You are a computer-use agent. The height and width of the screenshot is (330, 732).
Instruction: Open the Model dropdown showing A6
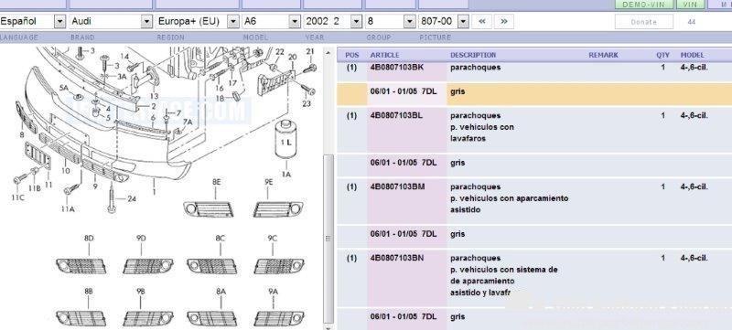tap(271, 21)
